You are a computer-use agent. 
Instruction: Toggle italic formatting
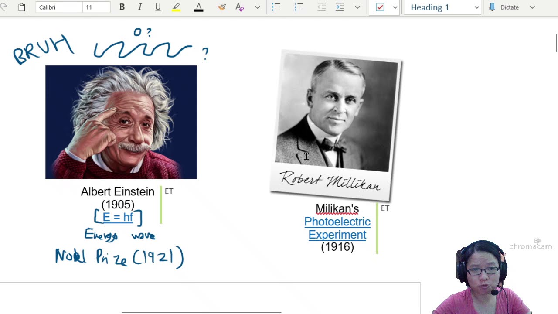coord(140,7)
